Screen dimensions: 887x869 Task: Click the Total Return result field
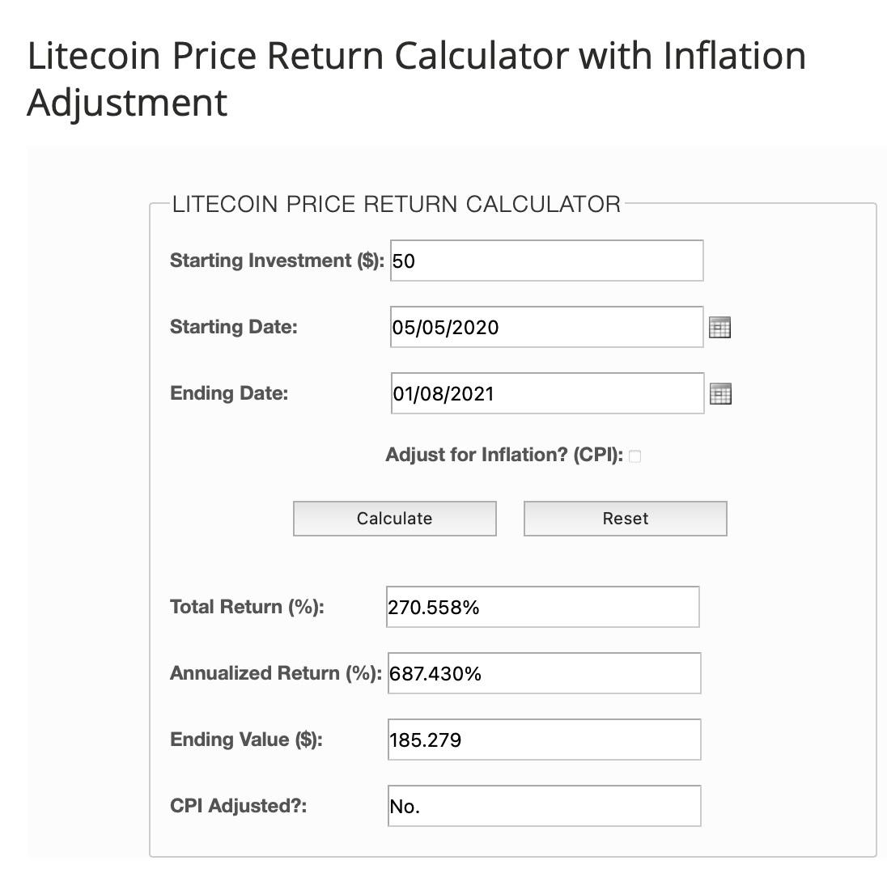click(542, 607)
